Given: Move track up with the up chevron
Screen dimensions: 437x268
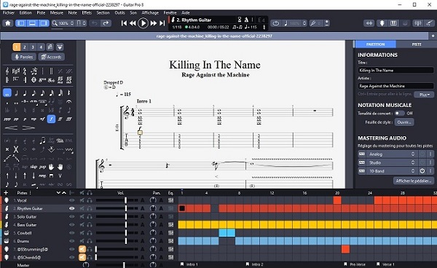Looking at the screenshot, I should tap(64, 193).
